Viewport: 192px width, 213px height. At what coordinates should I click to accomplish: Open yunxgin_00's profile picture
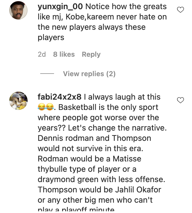[x=18, y=10]
